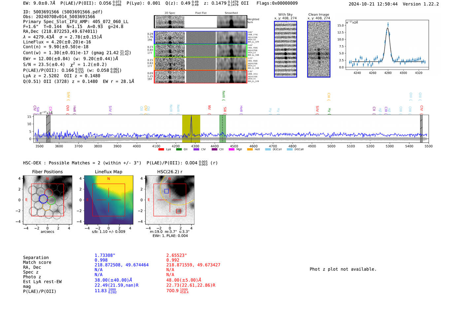Image resolution: width=462 pixels, height=314 pixels.
Task: Click the green NeIII line label above spectrum
Action: tap(223, 96)
